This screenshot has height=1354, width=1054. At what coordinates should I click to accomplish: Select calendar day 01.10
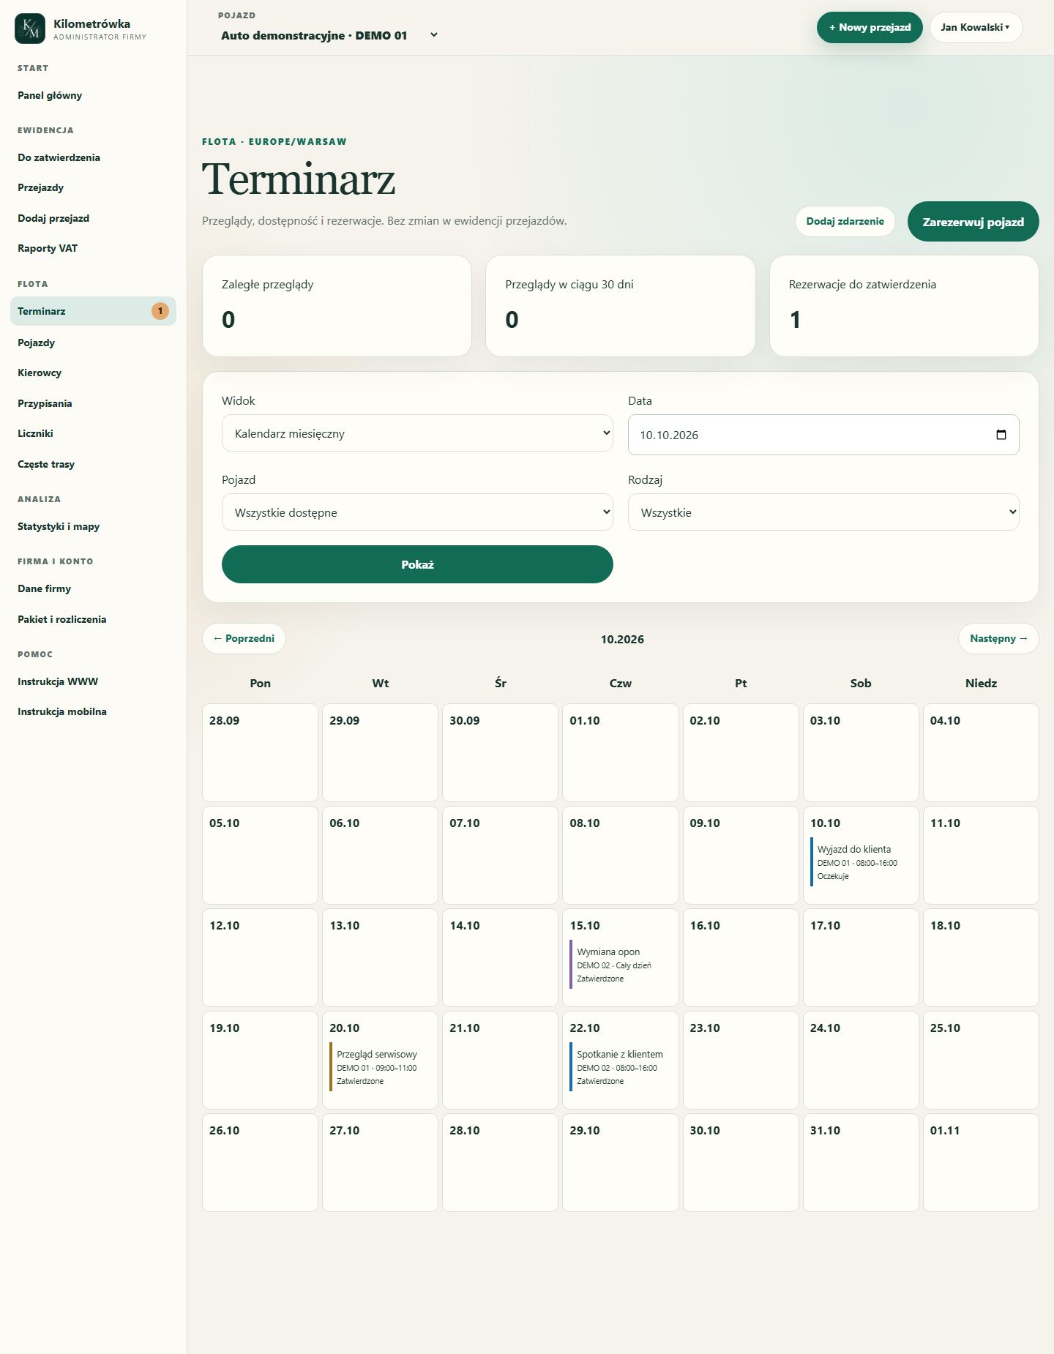click(x=621, y=752)
